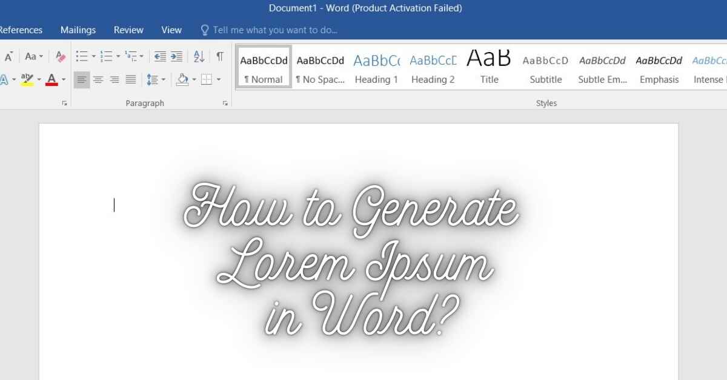727x380 pixels.
Task: Apply the yellow text highlight color
Action: click(x=27, y=79)
